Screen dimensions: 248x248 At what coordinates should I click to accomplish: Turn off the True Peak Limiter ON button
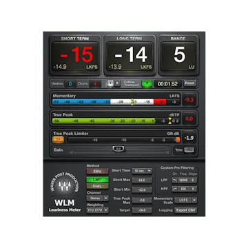[x=58, y=139]
